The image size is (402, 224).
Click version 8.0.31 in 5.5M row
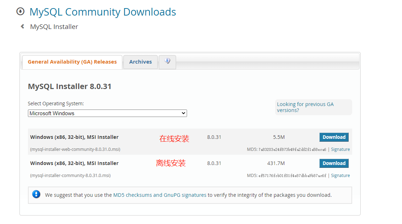(x=214, y=137)
